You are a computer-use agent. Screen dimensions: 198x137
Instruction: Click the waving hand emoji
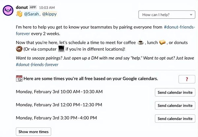point(19,14)
